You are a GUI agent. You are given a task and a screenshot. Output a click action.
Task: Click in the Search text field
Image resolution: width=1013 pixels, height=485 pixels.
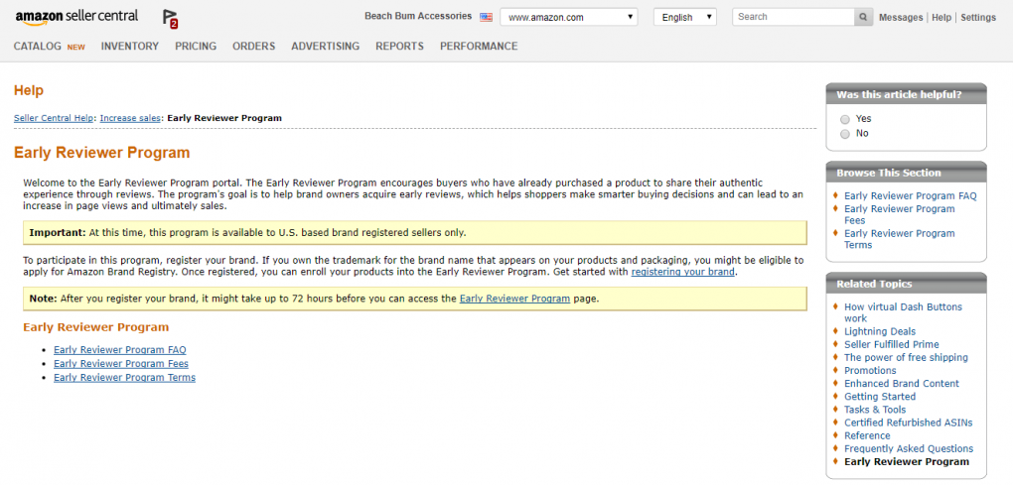point(794,18)
